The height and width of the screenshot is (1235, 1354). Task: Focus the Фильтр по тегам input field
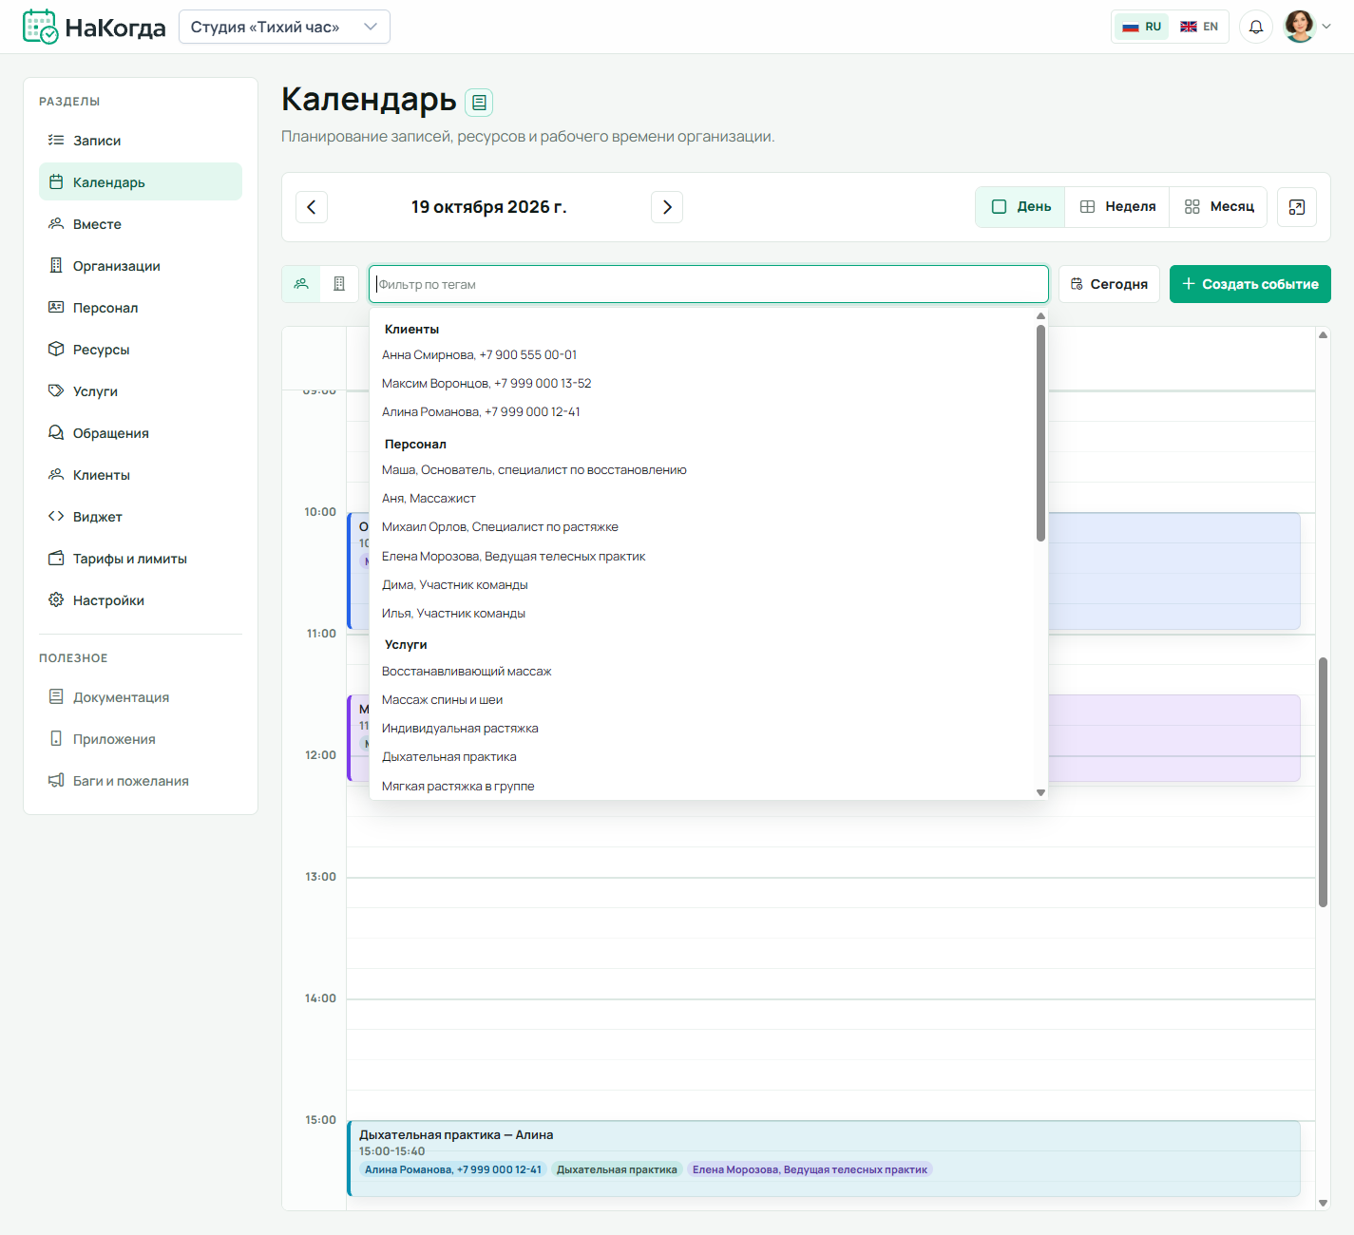click(709, 284)
